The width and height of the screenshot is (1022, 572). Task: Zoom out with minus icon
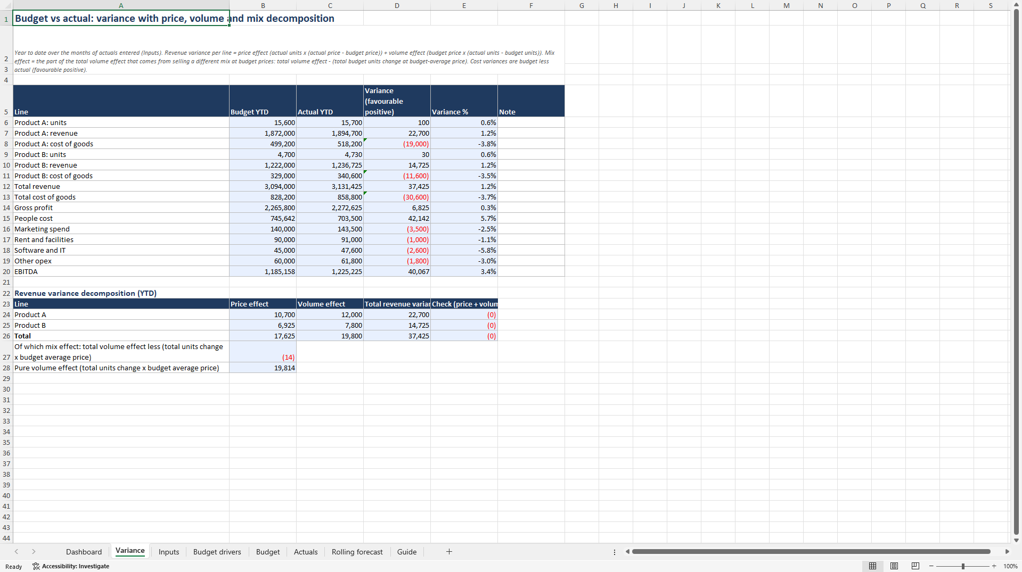(x=931, y=566)
